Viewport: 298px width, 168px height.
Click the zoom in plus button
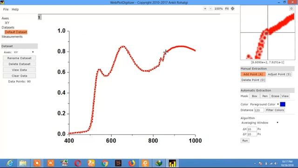(x=205, y=8)
